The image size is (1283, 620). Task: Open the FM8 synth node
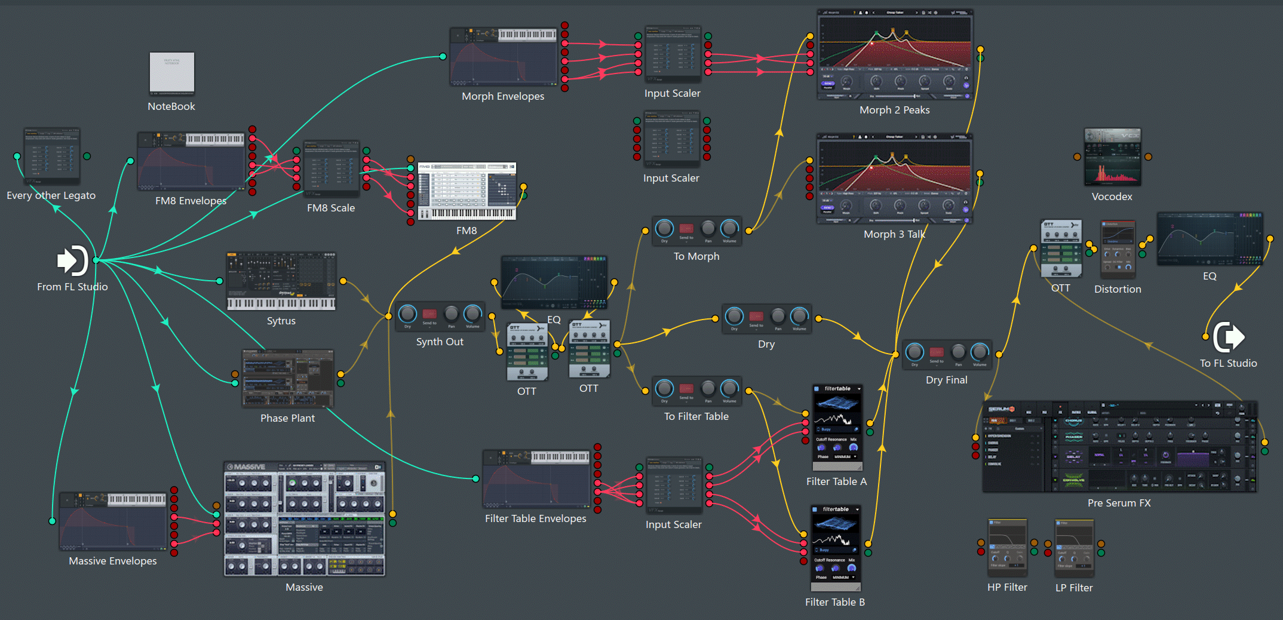466,191
